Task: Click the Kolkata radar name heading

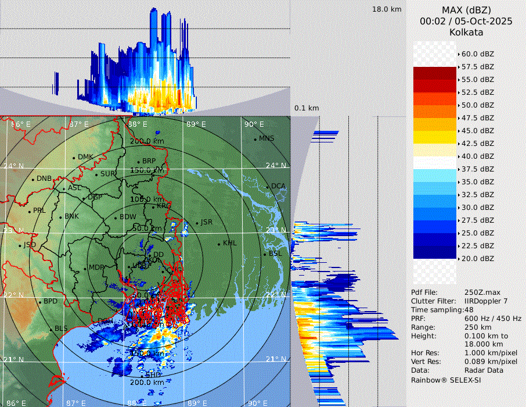Action: coord(466,32)
